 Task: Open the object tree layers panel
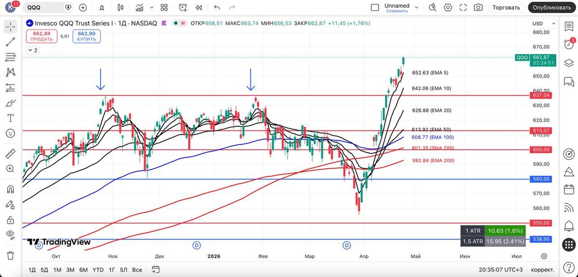point(569,63)
